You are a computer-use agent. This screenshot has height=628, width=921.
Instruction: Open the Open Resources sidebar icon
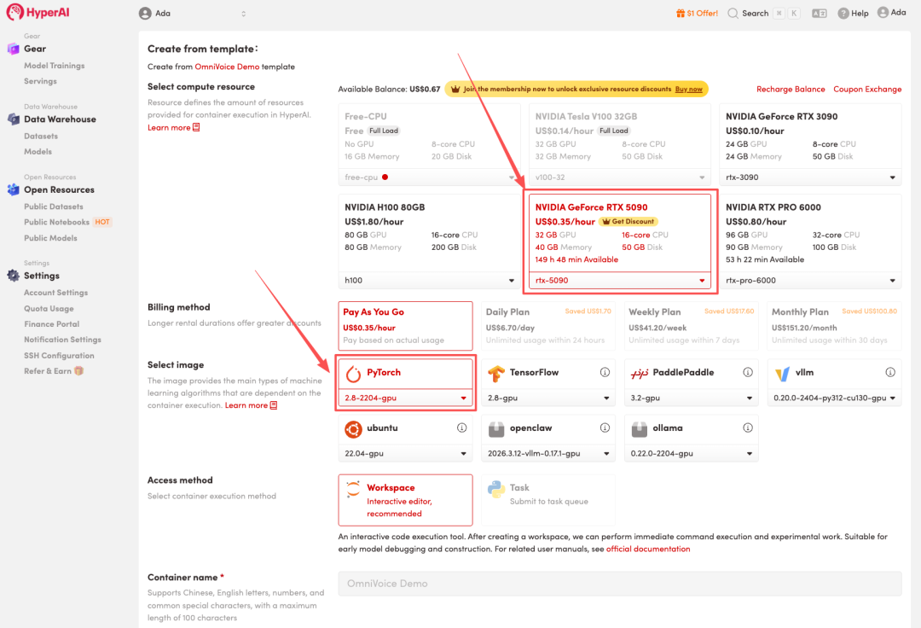(x=13, y=189)
